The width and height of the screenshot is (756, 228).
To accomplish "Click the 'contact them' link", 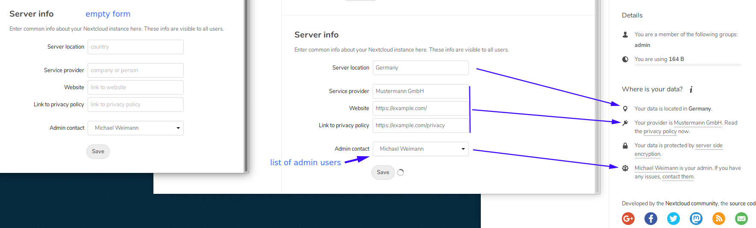I will 678,177.
